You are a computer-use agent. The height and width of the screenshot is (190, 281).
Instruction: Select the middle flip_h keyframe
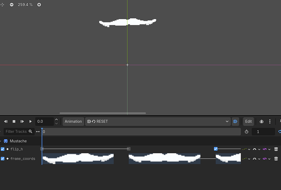click(129, 149)
